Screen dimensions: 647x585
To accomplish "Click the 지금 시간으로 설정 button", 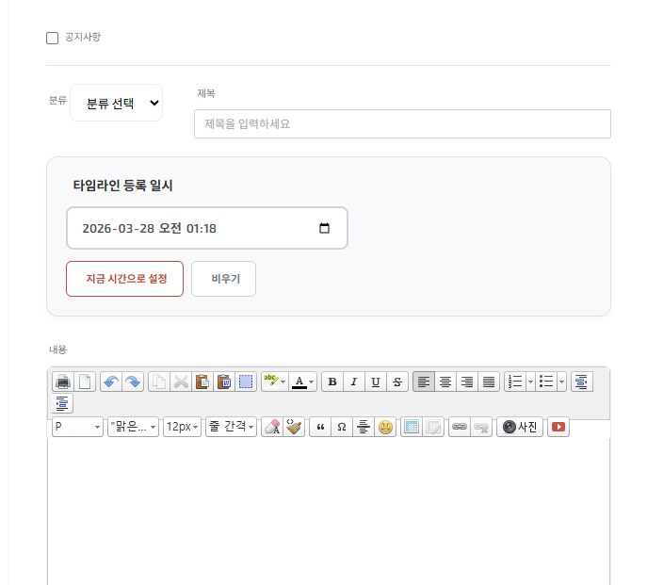I will pos(124,279).
